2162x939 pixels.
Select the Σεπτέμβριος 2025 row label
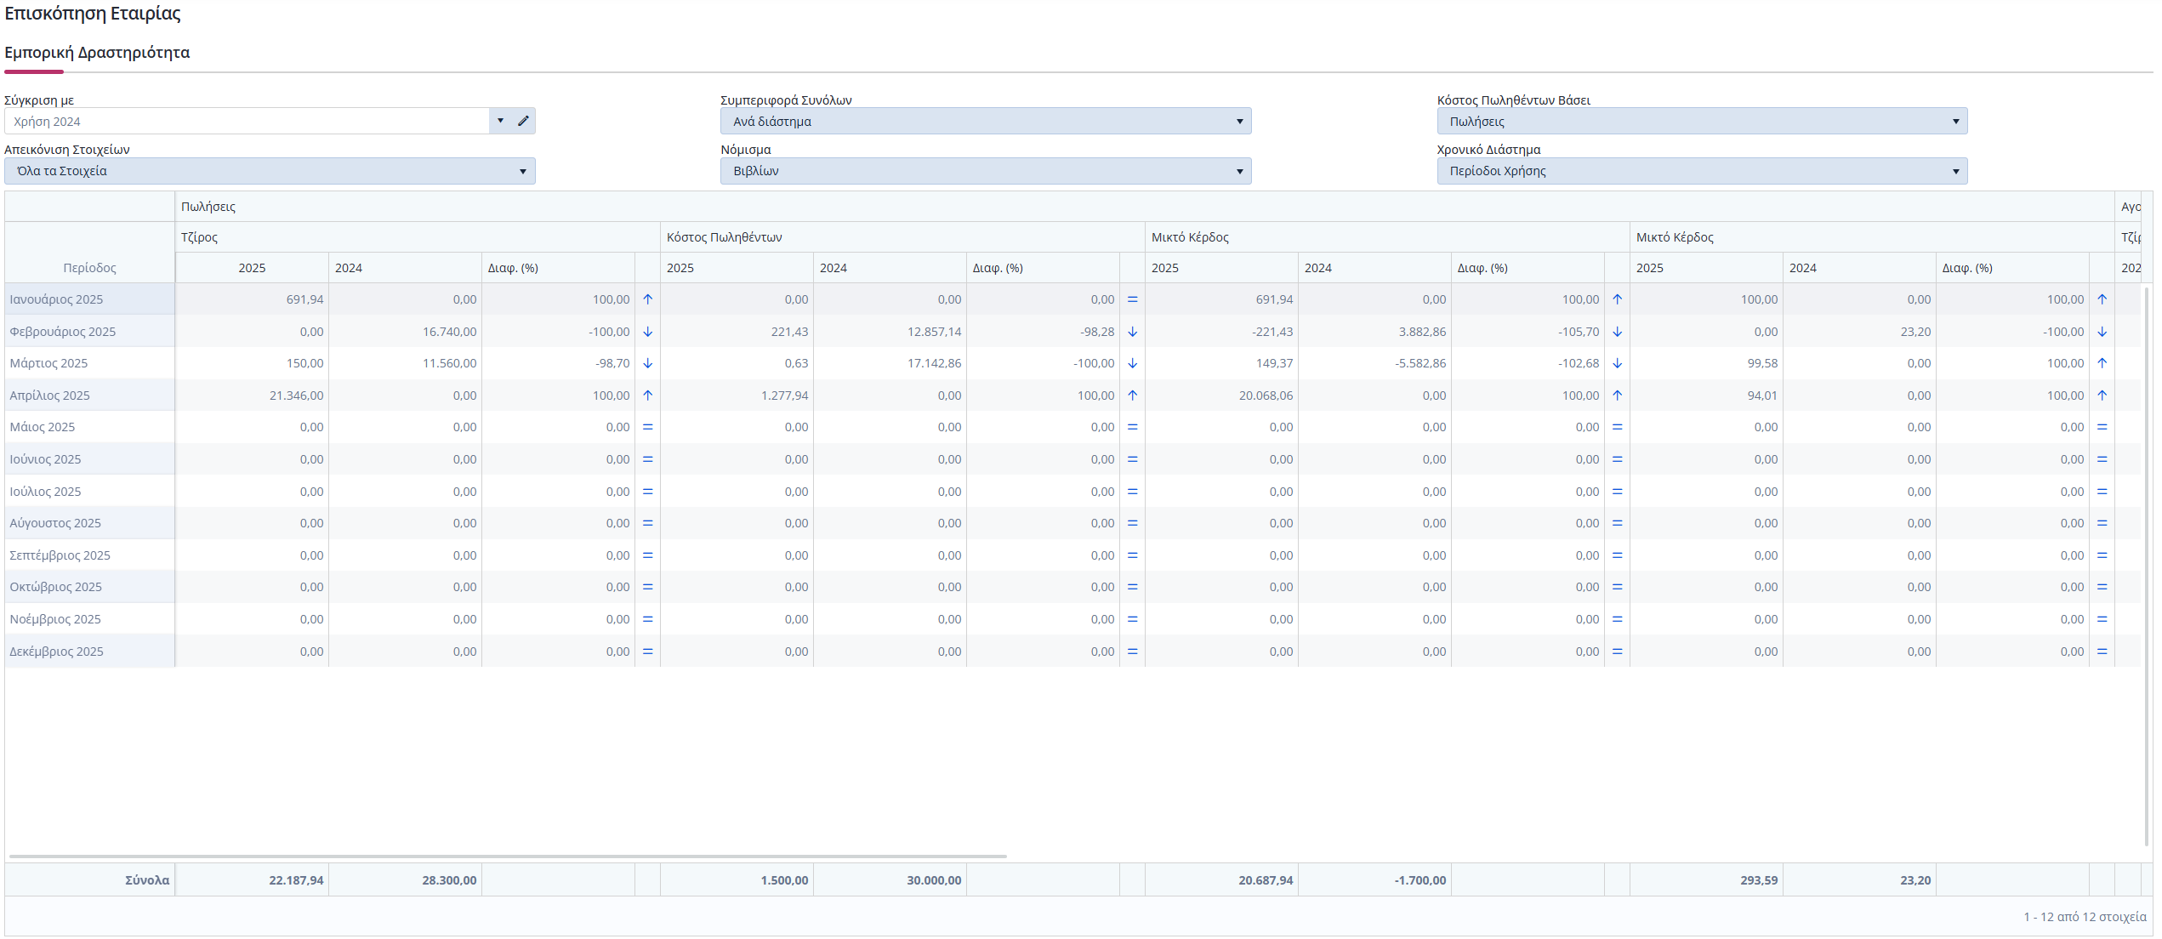coord(60,555)
